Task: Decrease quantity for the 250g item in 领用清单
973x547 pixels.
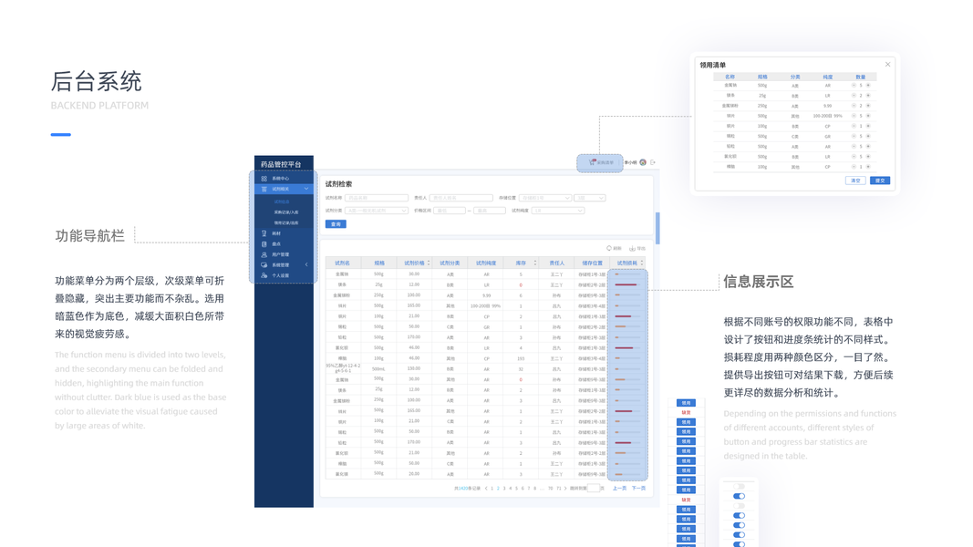Action: tap(854, 106)
